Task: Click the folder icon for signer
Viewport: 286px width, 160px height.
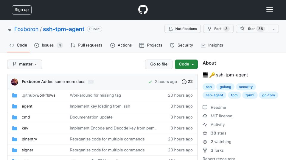Action: tap(15, 150)
